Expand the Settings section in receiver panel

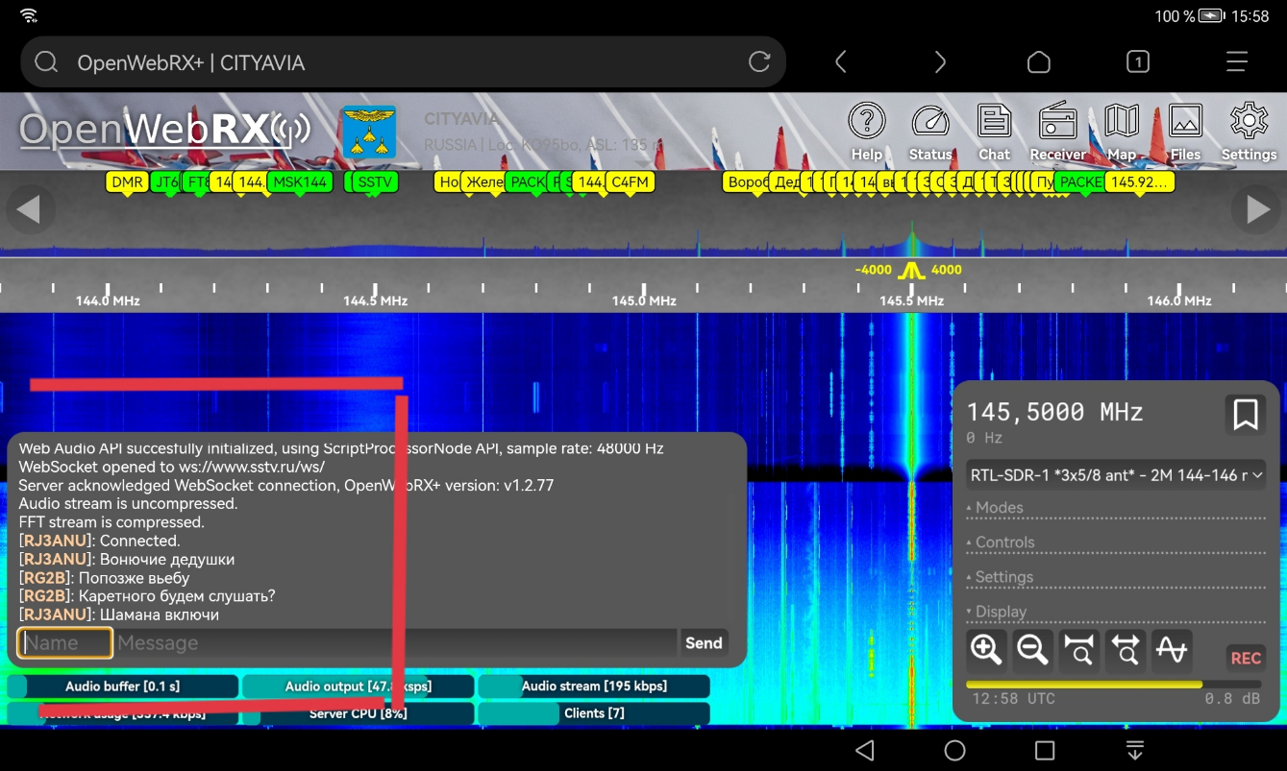coord(1116,577)
